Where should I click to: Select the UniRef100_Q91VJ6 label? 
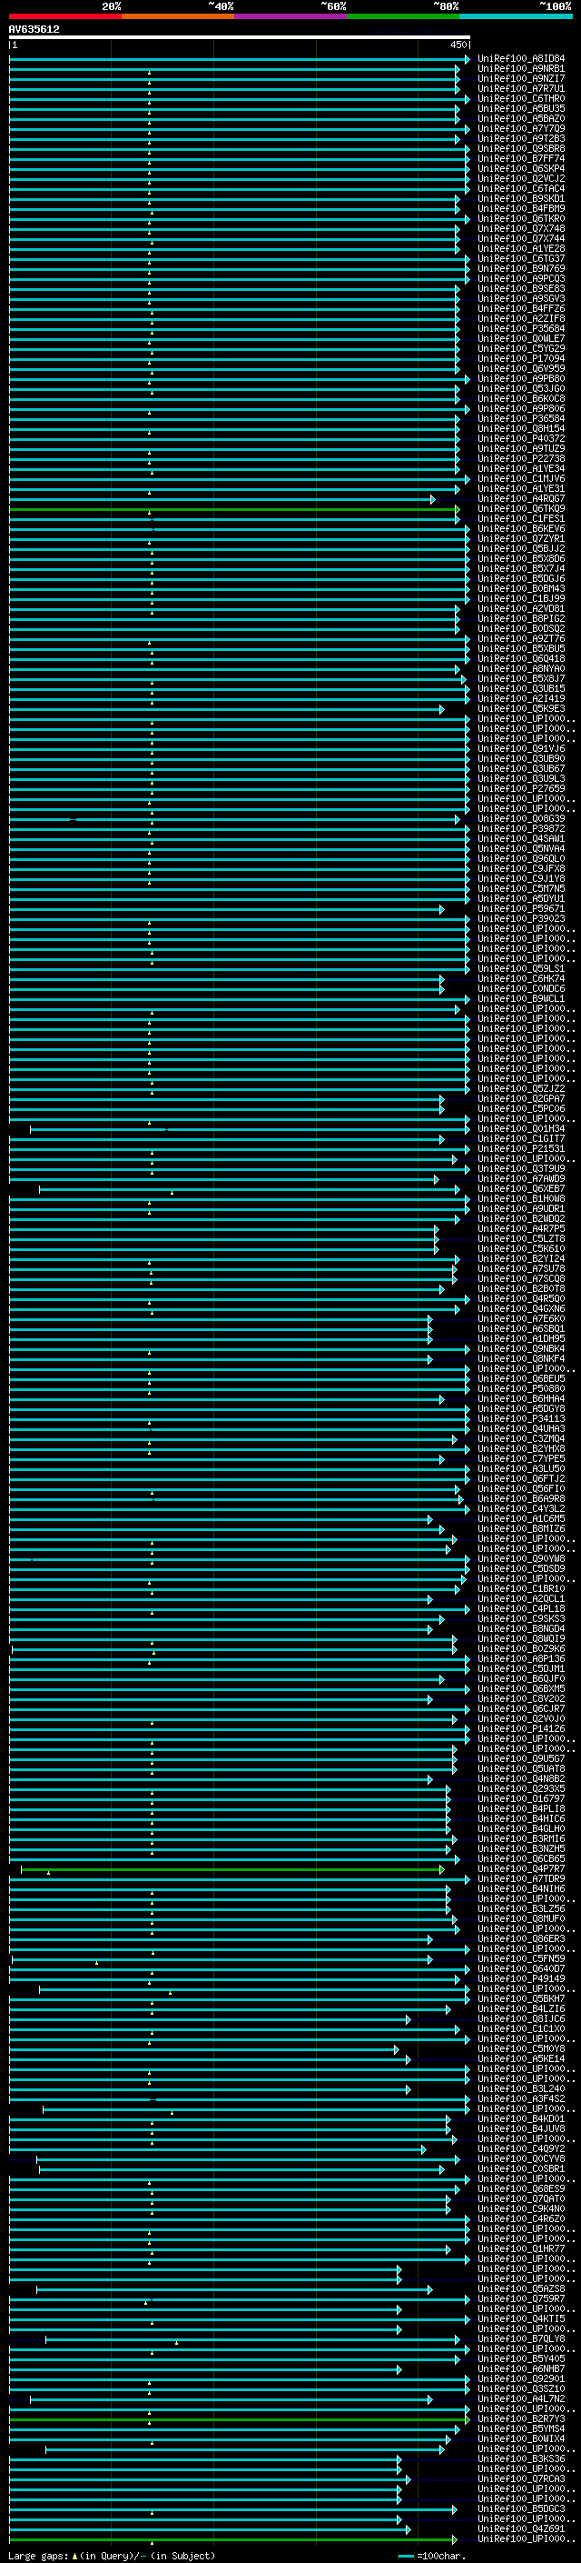point(521,748)
